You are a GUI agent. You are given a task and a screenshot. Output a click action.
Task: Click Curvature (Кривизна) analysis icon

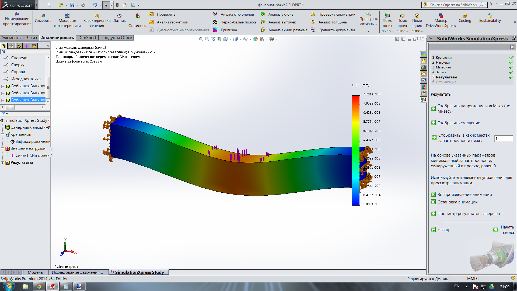click(215, 30)
